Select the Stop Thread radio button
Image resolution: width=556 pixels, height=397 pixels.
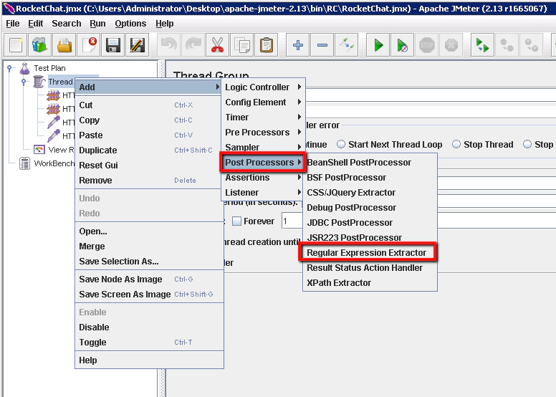[x=456, y=144]
